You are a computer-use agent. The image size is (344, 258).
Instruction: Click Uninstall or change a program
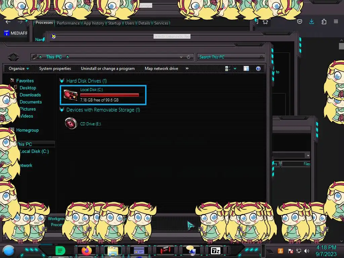[x=108, y=69]
